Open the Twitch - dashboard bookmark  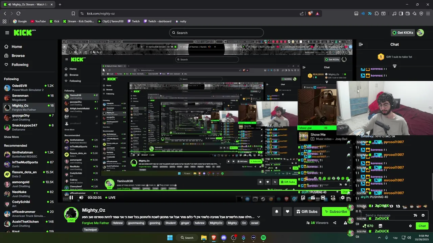(157, 21)
